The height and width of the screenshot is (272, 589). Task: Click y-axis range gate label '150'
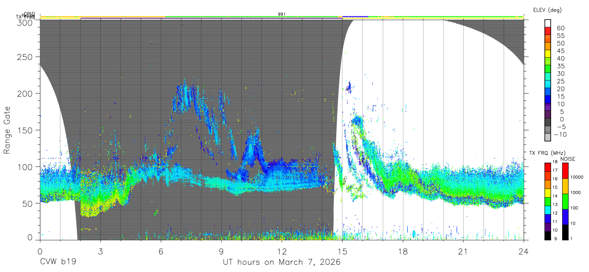25,130
